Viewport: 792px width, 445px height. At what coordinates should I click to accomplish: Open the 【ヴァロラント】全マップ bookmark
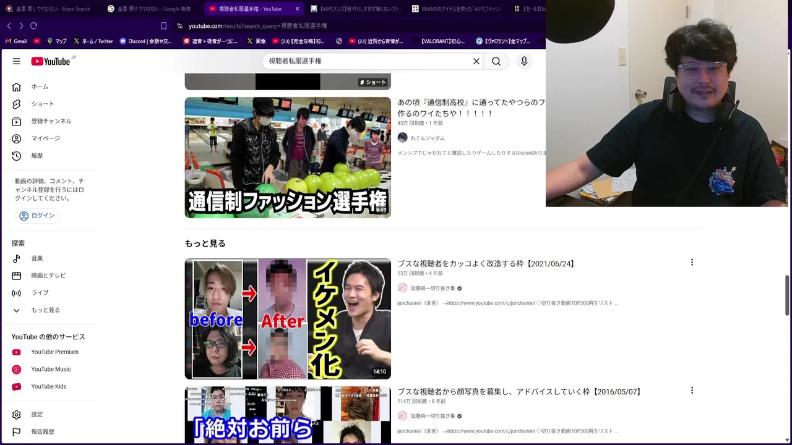coord(503,41)
